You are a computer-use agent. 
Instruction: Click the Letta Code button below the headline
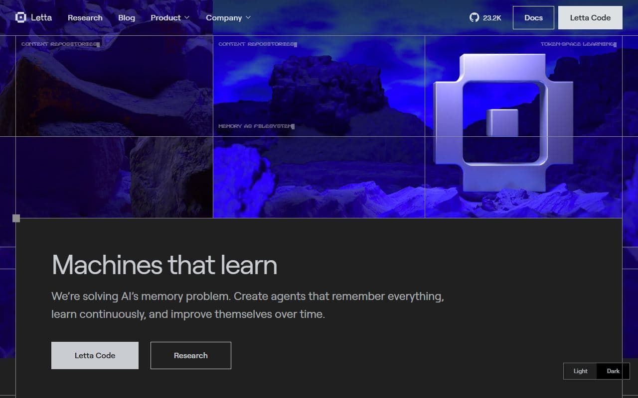[95, 355]
